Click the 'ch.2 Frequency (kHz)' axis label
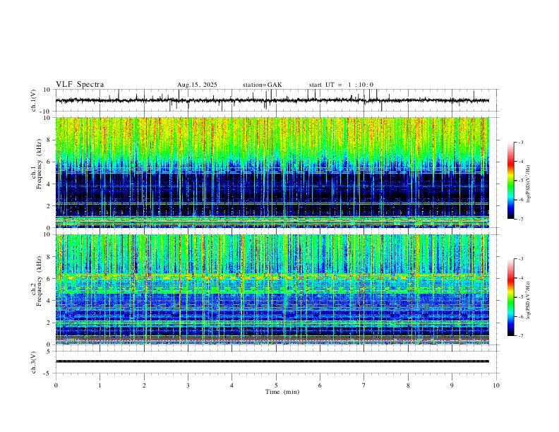 36,281
